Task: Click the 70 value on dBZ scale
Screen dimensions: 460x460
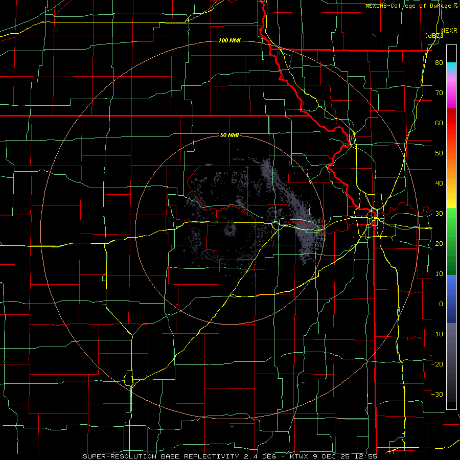Action: point(439,93)
